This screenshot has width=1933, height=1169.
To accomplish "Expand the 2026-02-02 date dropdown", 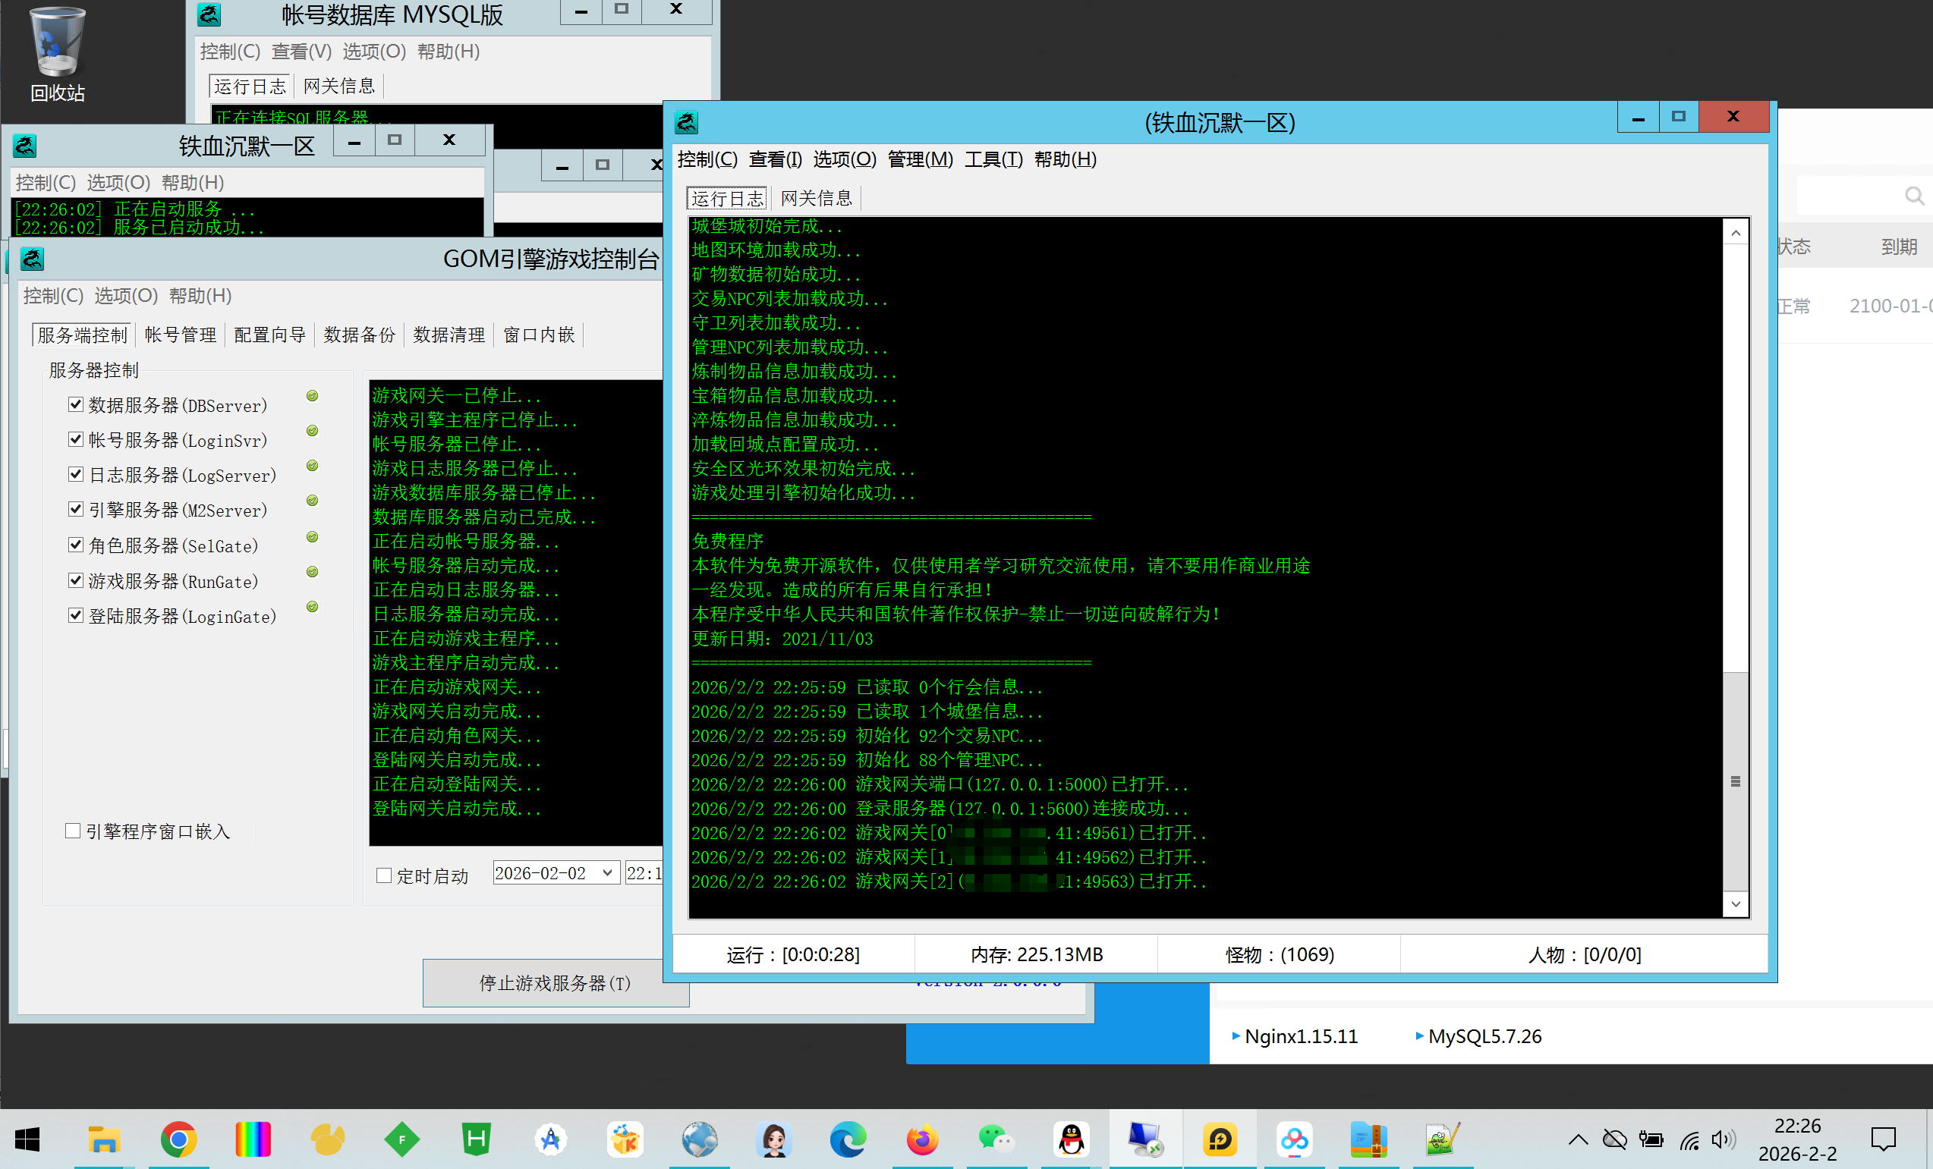I will tap(607, 872).
